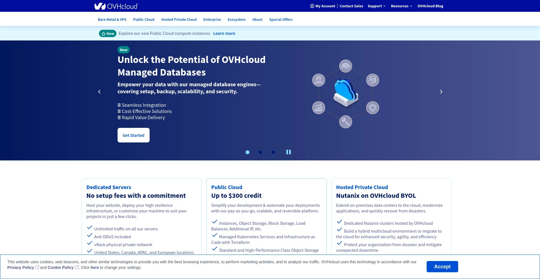Click 'Up to $300 credit' text

pos(236,196)
